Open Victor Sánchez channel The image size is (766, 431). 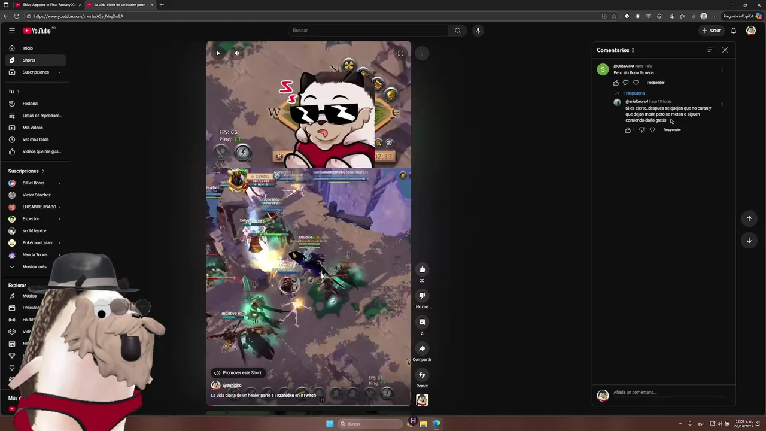(37, 195)
